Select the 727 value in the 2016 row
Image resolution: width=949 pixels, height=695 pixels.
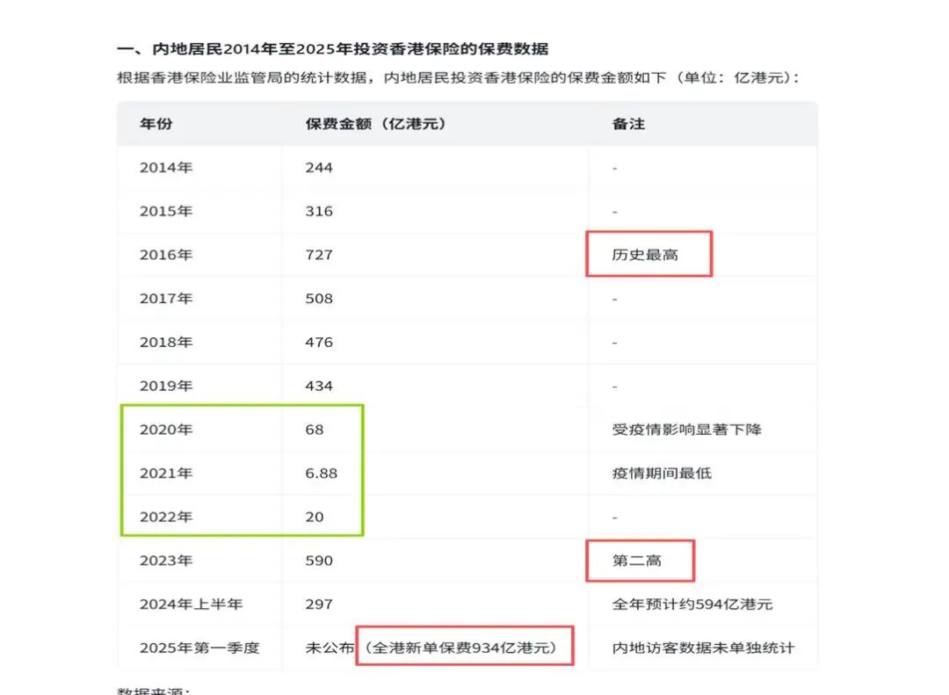319,255
